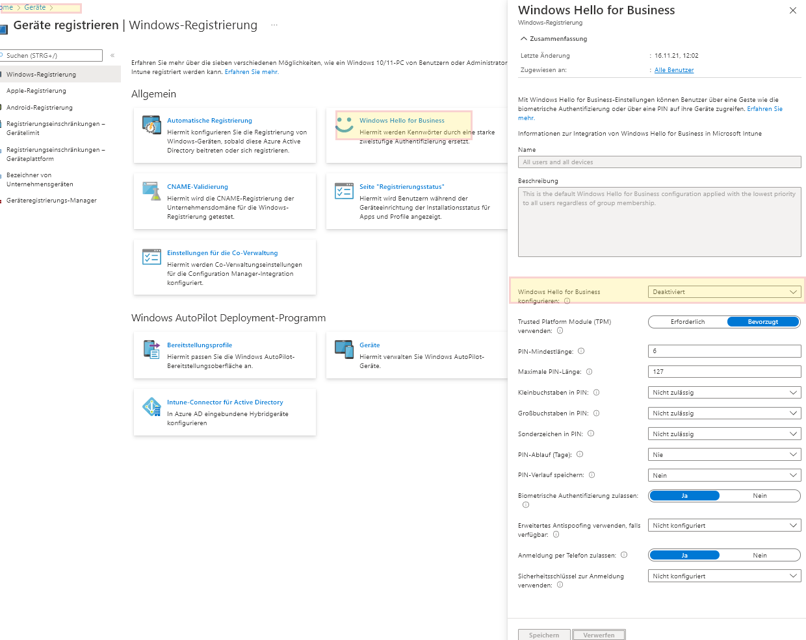Collapse the Zusammenfassung section

pyautogui.click(x=524, y=39)
